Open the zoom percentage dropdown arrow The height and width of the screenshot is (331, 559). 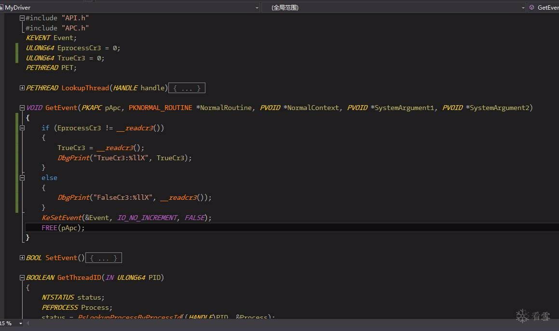pyautogui.click(x=21, y=323)
